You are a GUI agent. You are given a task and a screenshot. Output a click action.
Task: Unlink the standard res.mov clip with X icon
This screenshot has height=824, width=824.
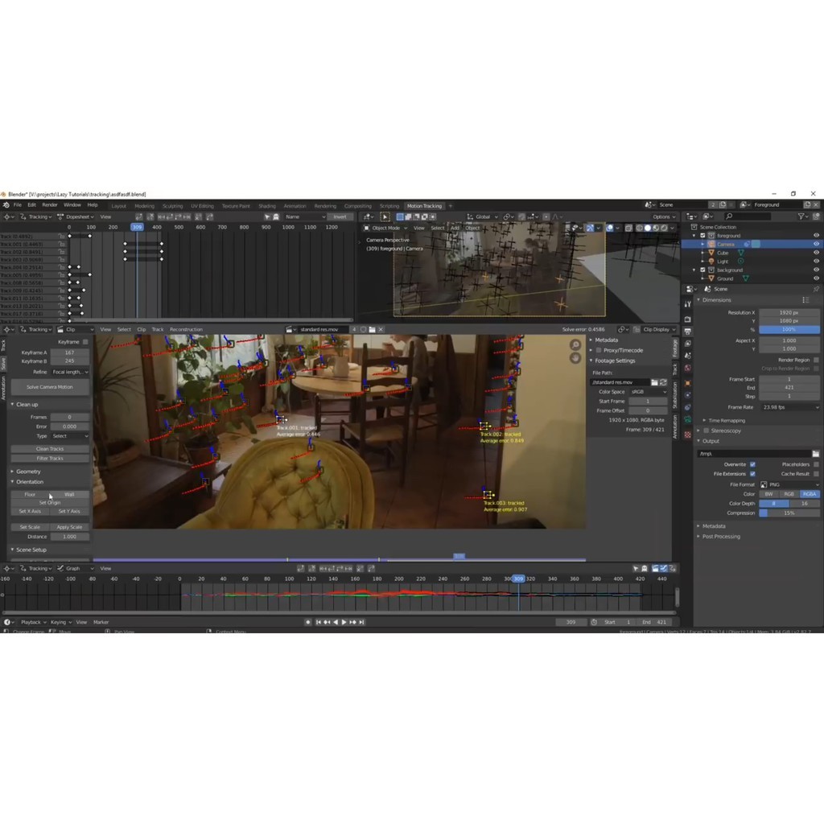pos(381,329)
